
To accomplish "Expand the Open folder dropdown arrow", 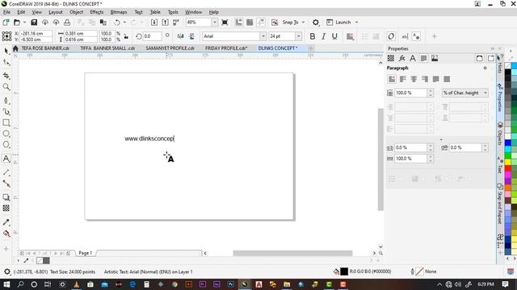I will pos(24,23).
